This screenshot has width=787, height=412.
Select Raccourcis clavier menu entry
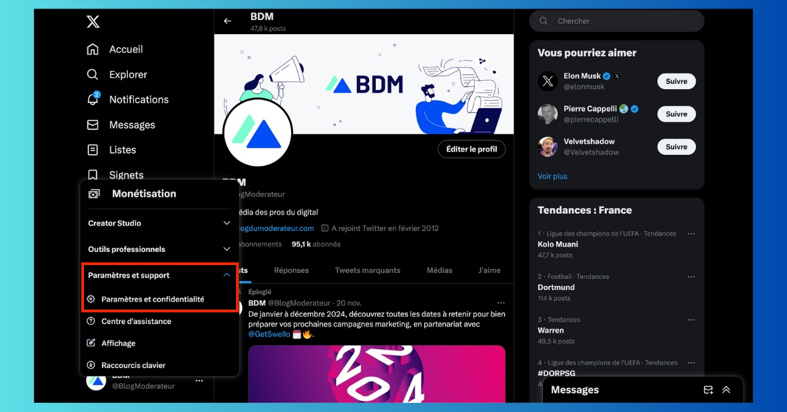tap(159, 365)
